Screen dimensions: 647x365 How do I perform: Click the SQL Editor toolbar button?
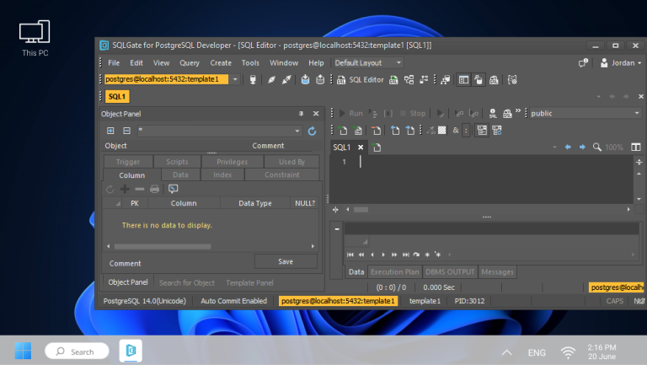coord(361,79)
